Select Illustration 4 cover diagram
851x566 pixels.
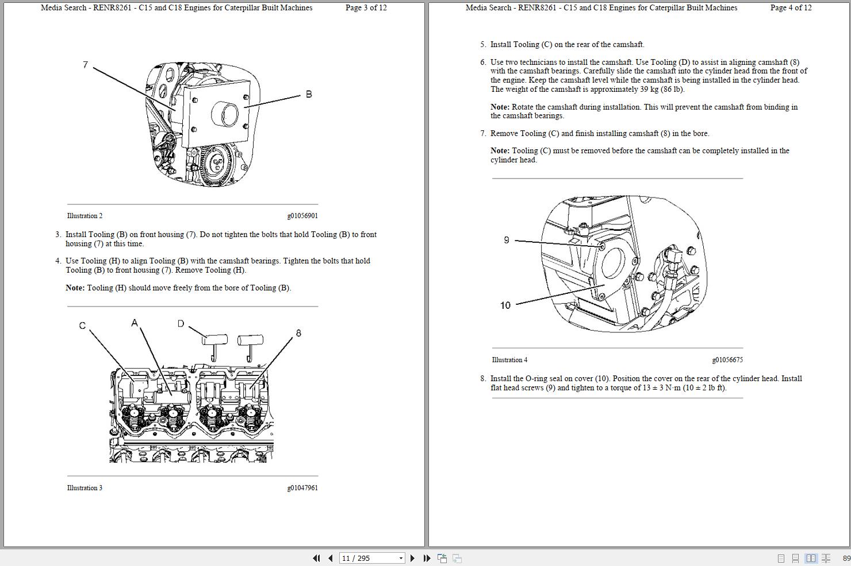coord(621,264)
